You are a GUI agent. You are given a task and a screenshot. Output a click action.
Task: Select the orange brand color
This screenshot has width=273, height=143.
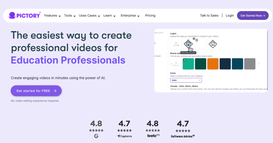(x=213, y=64)
